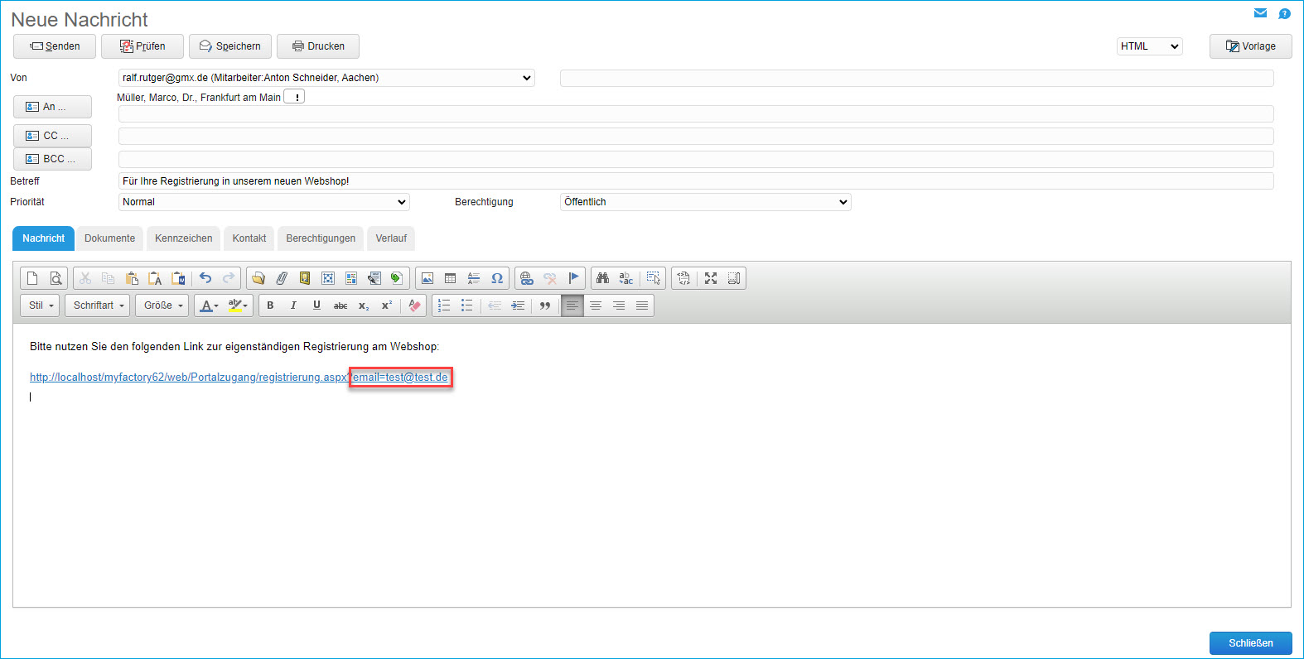Expand the Priorität dropdown set to Normal
The width and height of the screenshot is (1304, 659).
coord(263,202)
